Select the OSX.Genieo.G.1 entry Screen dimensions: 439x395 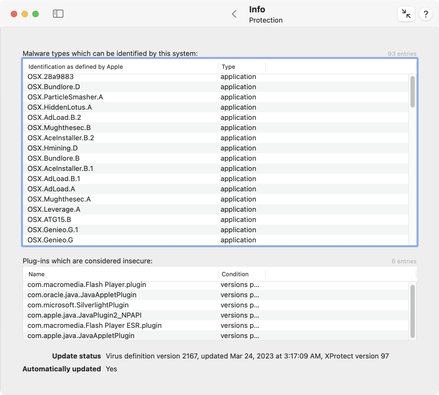[216, 230]
